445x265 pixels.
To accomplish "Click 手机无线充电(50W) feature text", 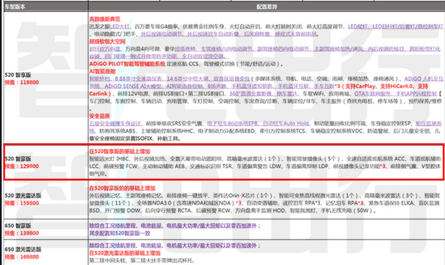I will pyautogui.click(x=347, y=211).
